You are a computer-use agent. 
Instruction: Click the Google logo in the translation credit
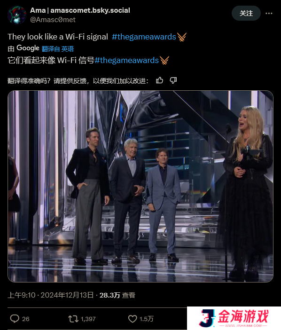[x=28, y=48]
